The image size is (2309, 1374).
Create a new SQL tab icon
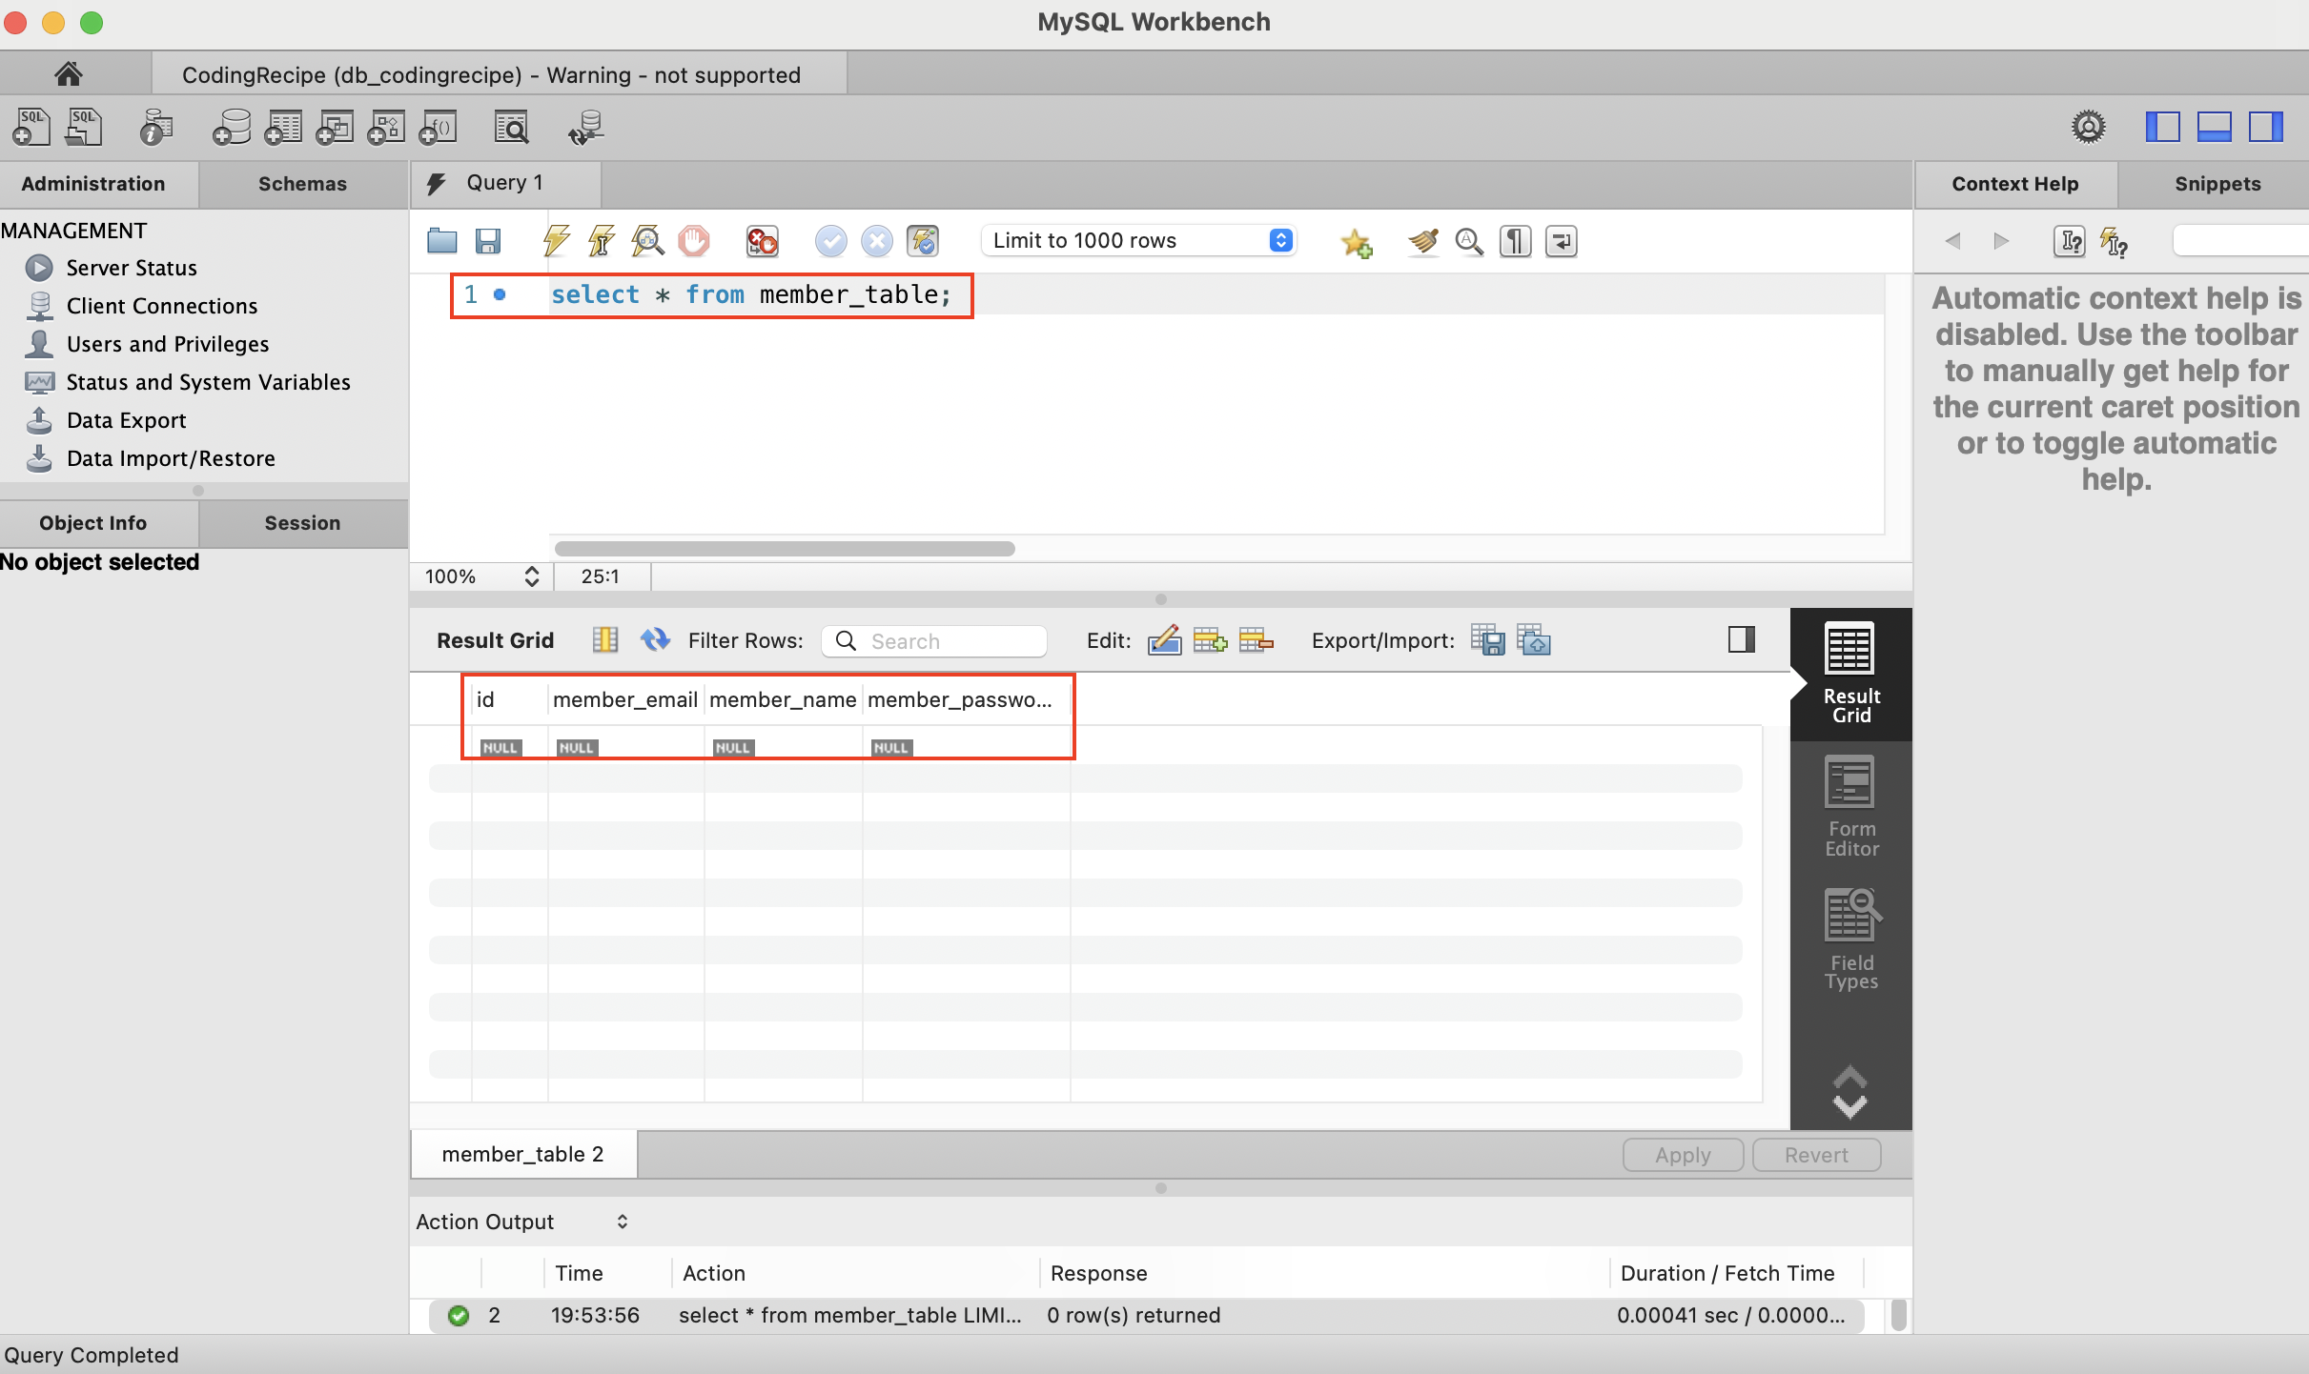coord(31,127)
